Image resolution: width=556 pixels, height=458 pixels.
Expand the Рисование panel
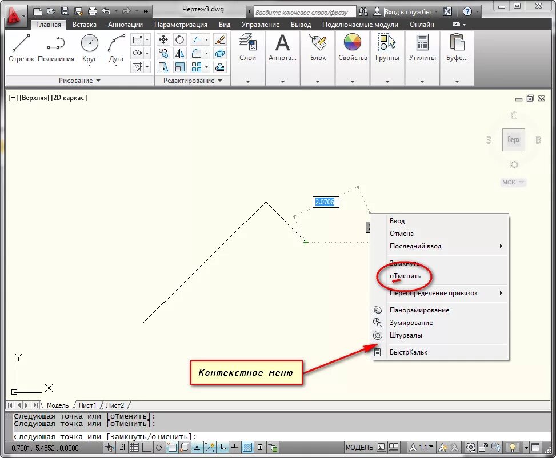(80, 81)
